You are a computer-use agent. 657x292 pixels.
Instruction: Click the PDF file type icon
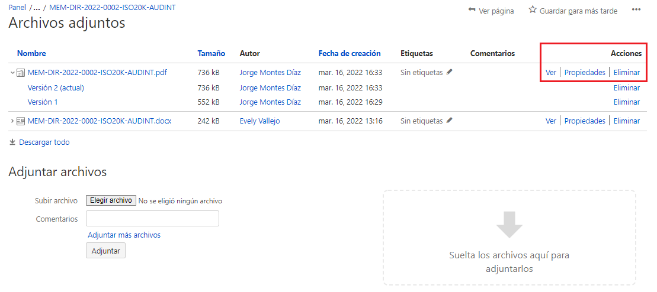[21, 73]
